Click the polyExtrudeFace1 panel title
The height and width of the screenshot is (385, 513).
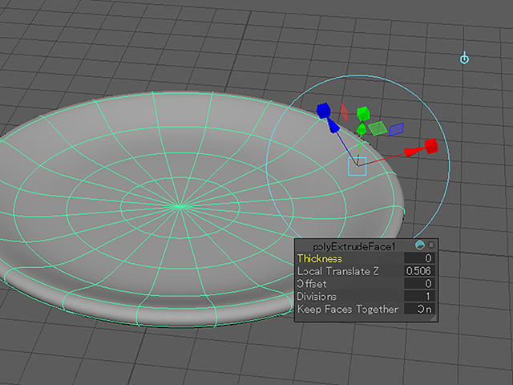(x=354, y=246)
